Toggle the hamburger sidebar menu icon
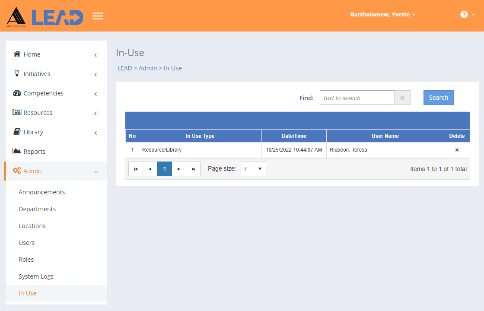Viewport: 484px width, 311px height. pos(98,16)
